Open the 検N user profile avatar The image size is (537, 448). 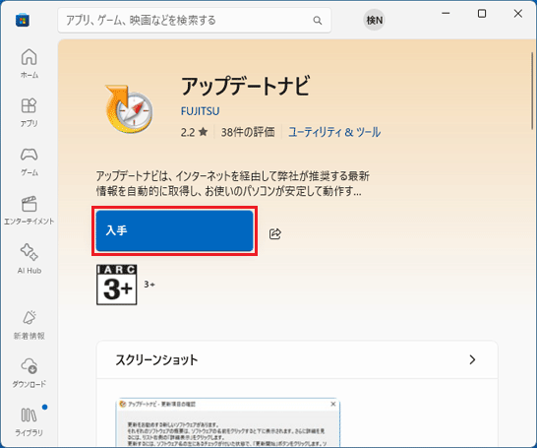(374, 20)
